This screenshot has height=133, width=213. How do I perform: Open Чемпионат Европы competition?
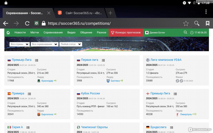pos(94,127)
